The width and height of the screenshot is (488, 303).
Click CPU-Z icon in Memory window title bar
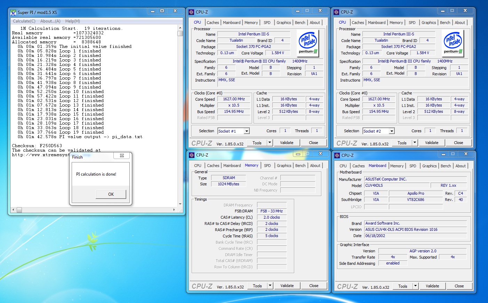[192, 155]
